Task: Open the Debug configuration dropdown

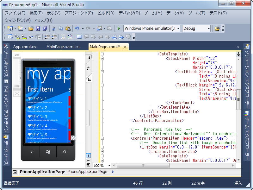Action: pyautogui.click(x=208, y=28)
